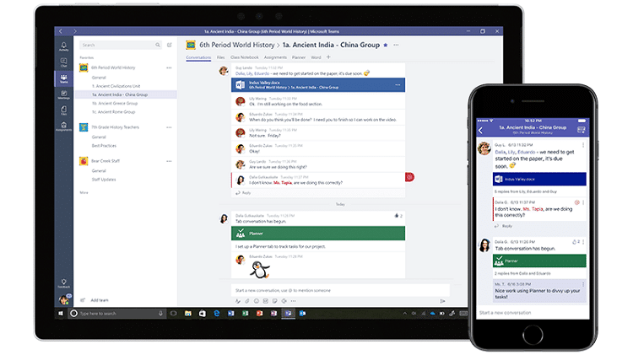Click the Teams search box
Image resolution: width=633 pixels, height=355 pixels.
pos(121,45)
